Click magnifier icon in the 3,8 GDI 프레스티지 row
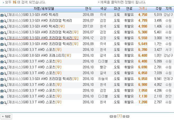Viewport: 174px width, 120px height. (5, 56)
